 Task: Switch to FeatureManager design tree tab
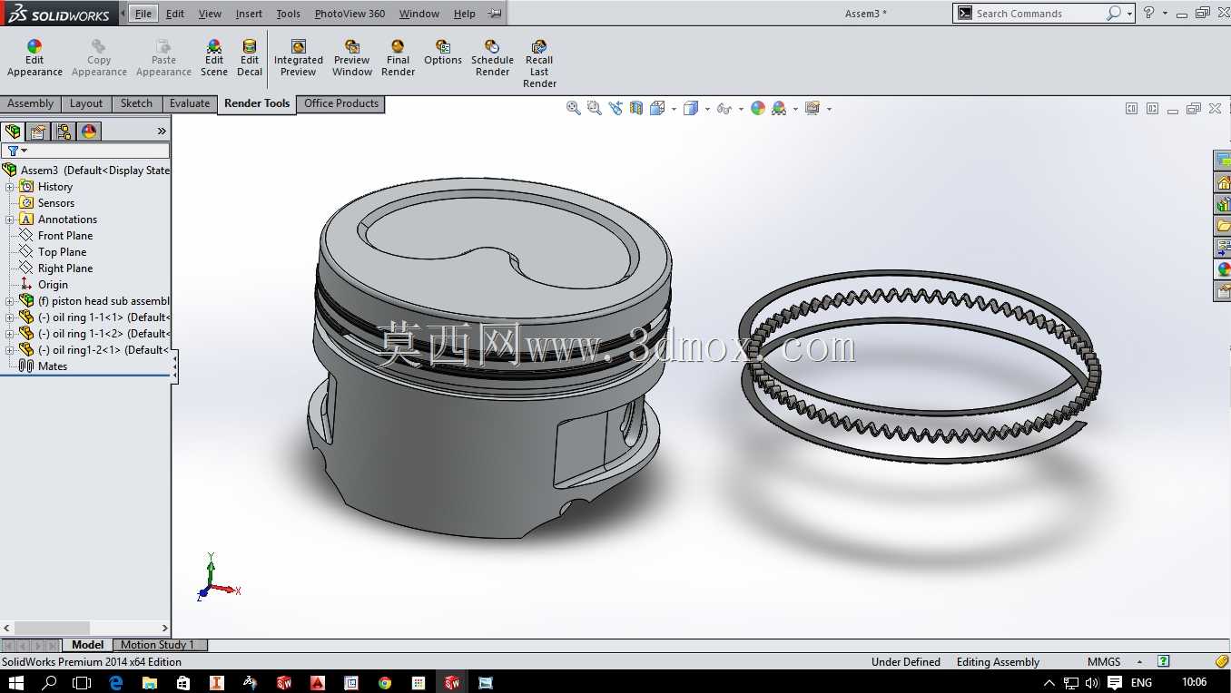coord(13,132)
